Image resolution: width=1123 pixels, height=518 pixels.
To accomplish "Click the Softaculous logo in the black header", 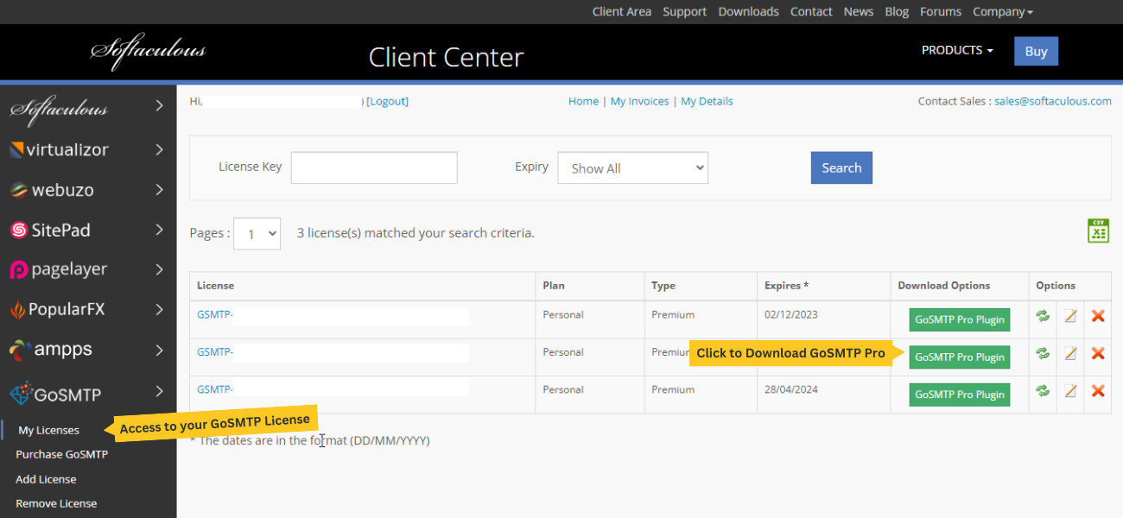I will [149, 51].
